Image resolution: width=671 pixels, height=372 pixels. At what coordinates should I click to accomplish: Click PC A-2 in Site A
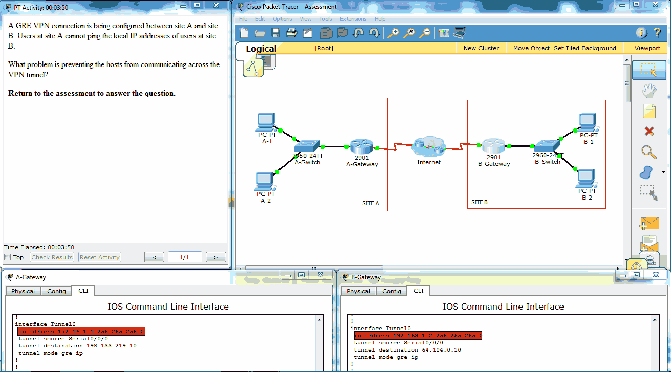265,182
